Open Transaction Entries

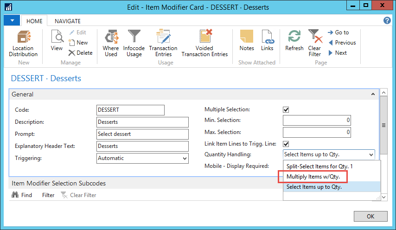[x=163, y=37]
